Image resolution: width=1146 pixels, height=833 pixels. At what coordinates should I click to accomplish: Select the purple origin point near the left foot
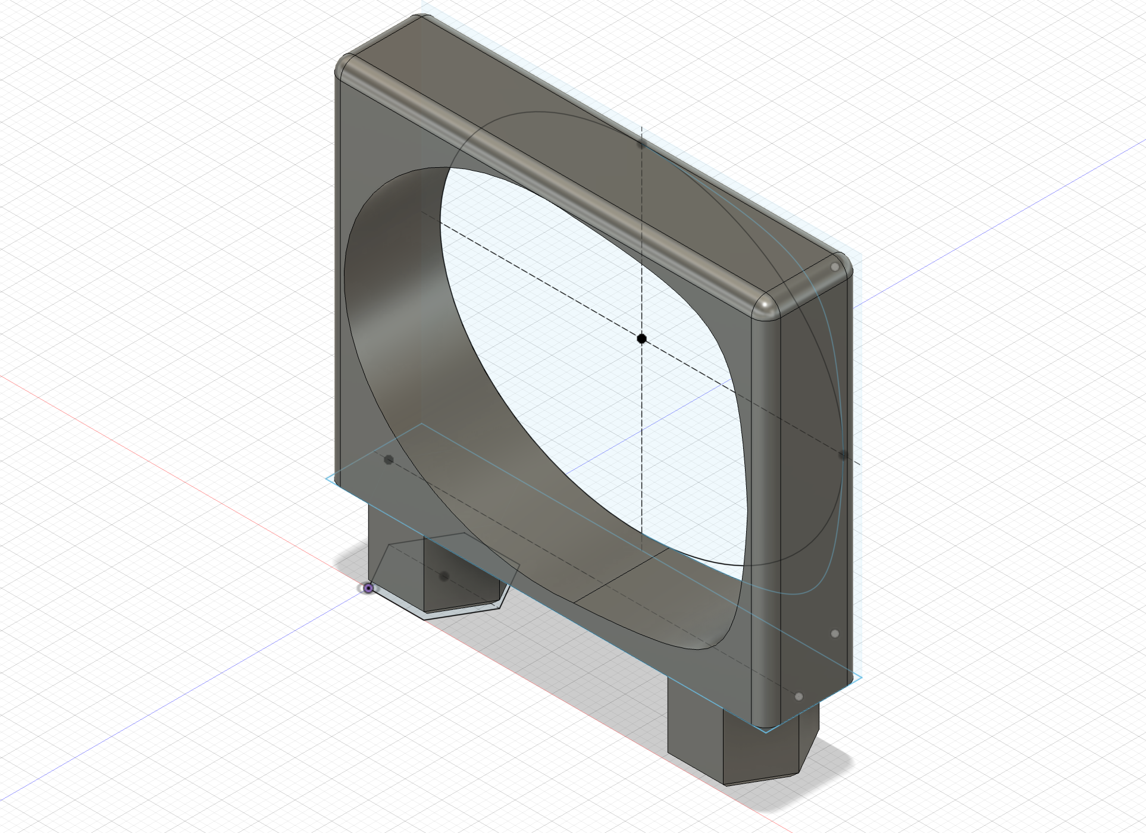click(370, 587)
